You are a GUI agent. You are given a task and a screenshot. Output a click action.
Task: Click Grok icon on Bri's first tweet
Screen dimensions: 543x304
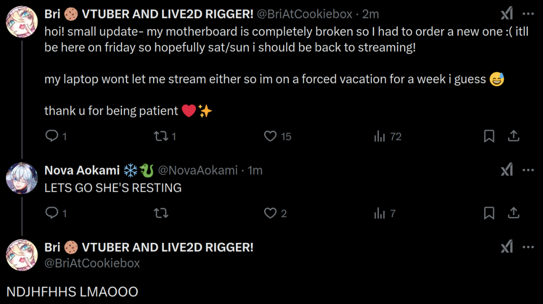tap(506, 14)
